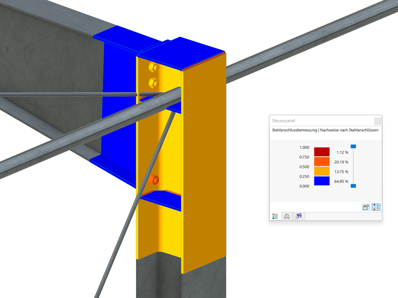Click the lower slider handle of the legend
The image size is (398, 298).
[353, 186]
